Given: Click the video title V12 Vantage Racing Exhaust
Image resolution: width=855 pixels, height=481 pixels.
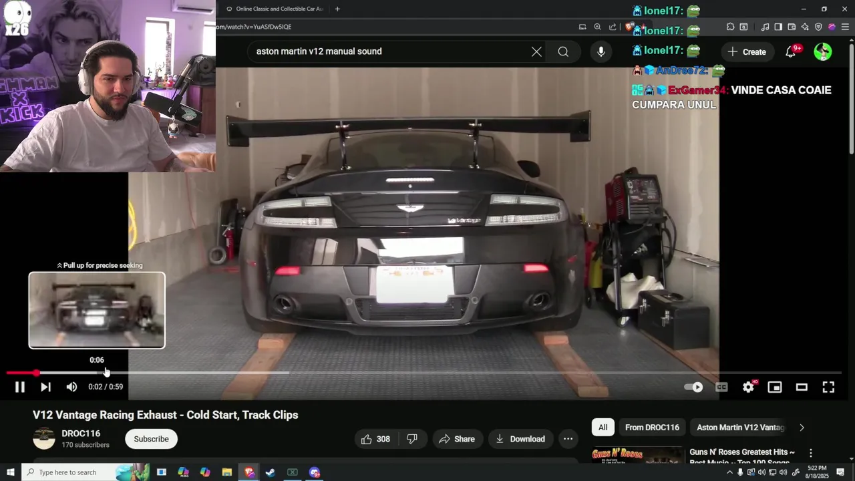Looking at the screenshot, I should click(x=166, y=415).
